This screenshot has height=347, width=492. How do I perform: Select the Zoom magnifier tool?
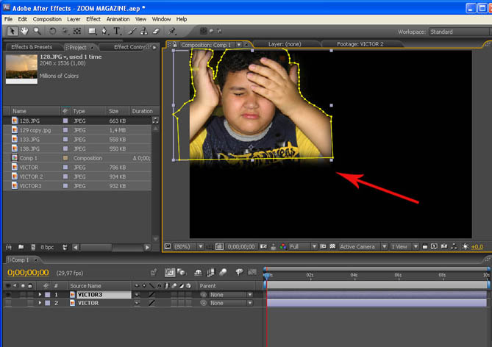pyautogui.click(x=35, y=32)
